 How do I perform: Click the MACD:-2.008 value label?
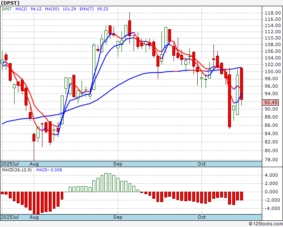pos(49,170)
